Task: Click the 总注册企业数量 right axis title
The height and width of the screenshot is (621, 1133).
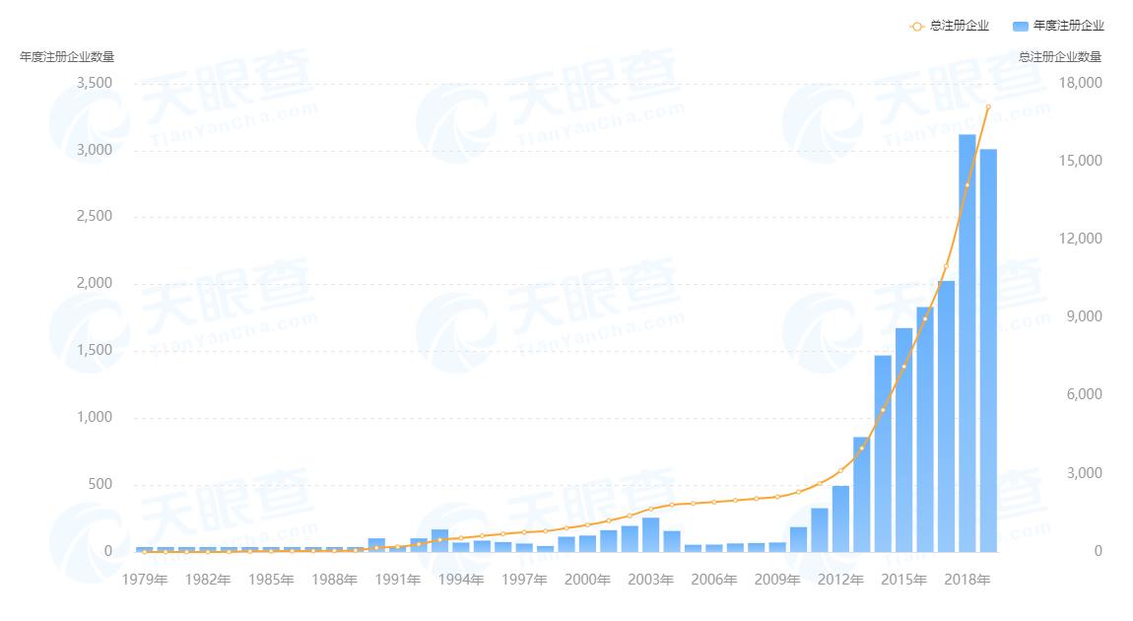Action: (1060, 57)
